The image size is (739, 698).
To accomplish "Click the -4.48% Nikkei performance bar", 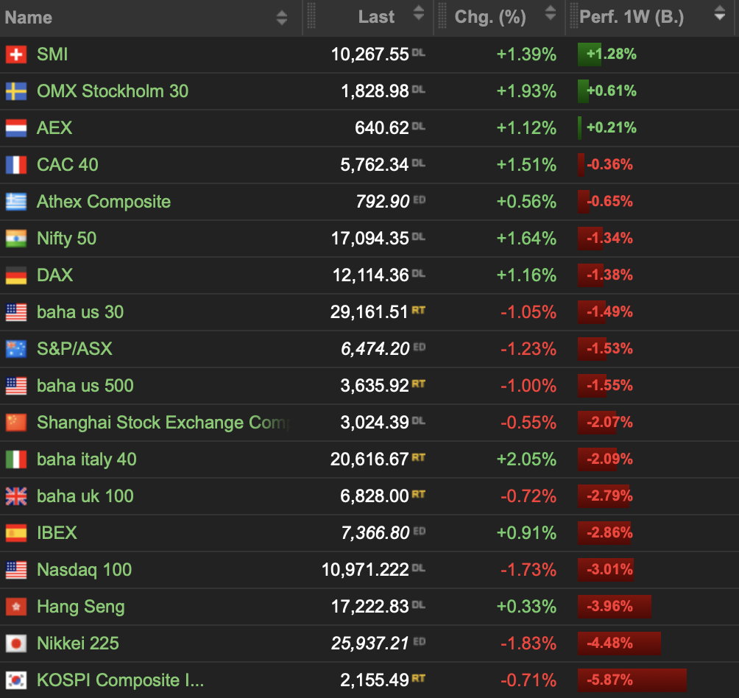I will point(619,644).
